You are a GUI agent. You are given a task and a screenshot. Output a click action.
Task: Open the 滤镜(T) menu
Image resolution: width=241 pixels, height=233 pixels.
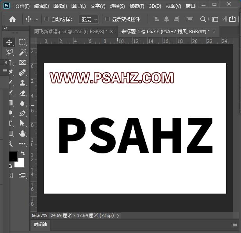(137, 6)
